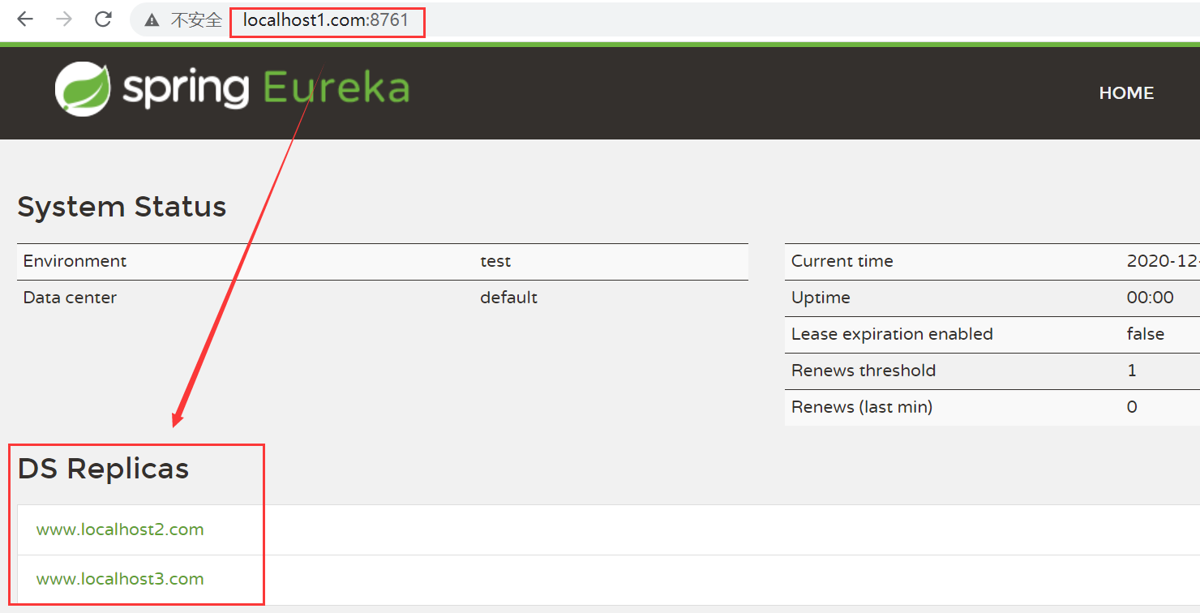Image resolution: width=1200 pixels, height=613 pixels.
Task: Click the Spring Eureka logo
Action: 231,87
